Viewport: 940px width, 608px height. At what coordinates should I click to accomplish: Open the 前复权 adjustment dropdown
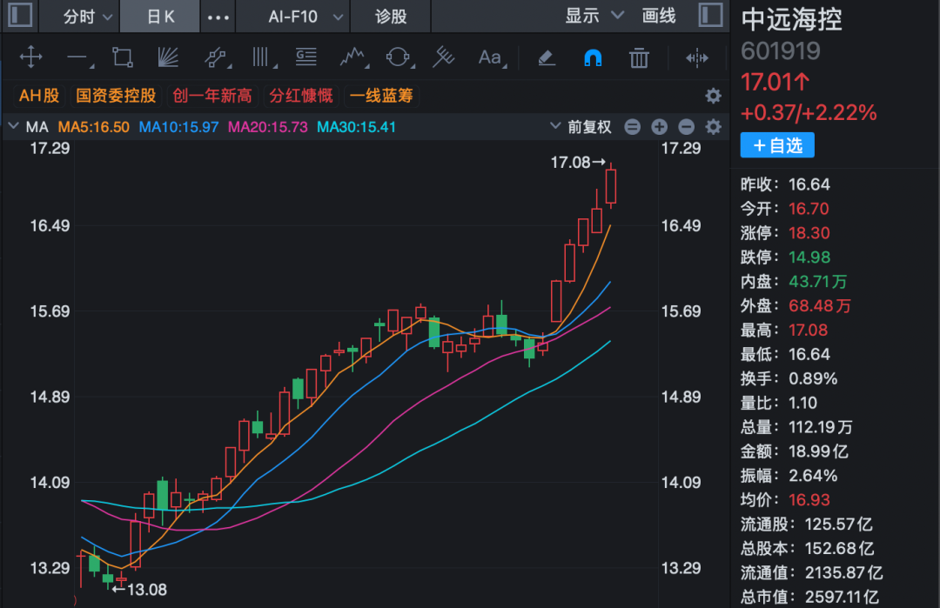[581, 127]
